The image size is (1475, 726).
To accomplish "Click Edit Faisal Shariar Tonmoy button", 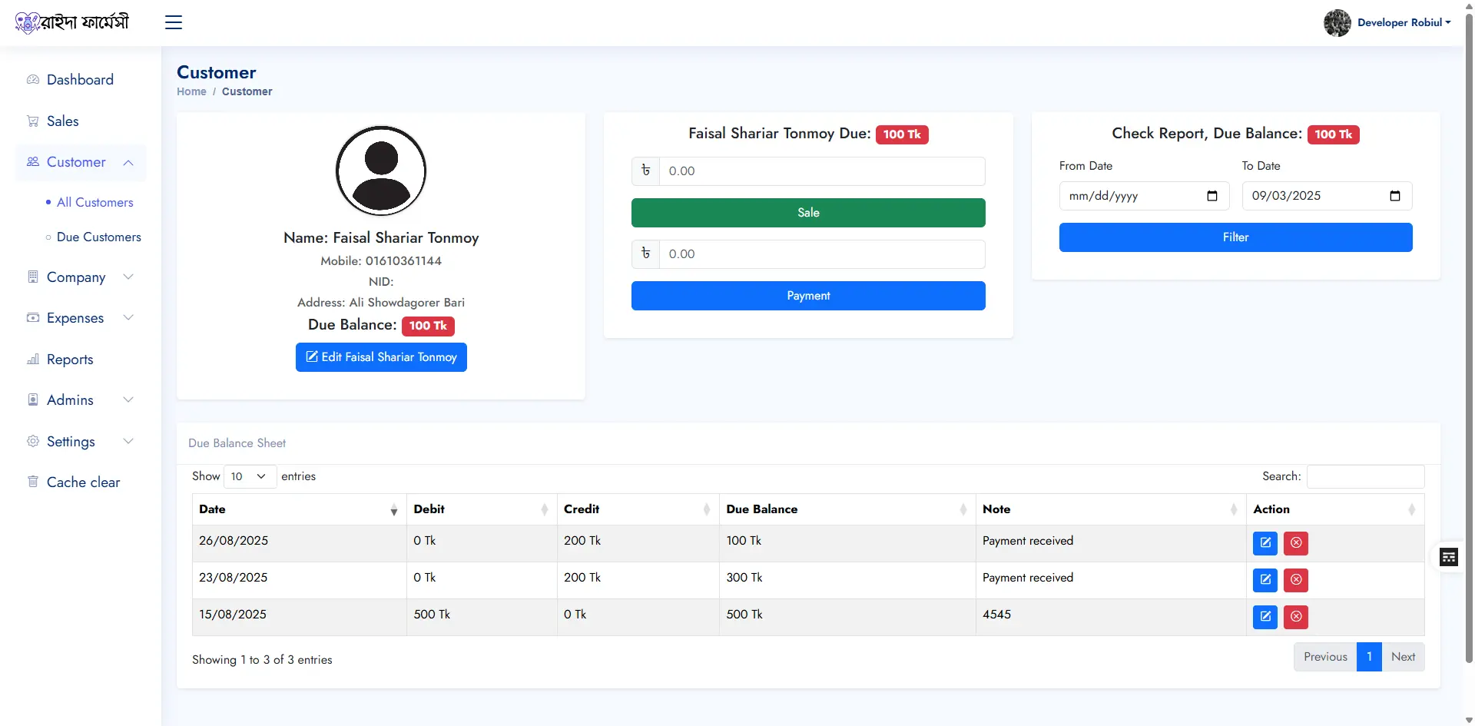I will click(x=381, y=357).
